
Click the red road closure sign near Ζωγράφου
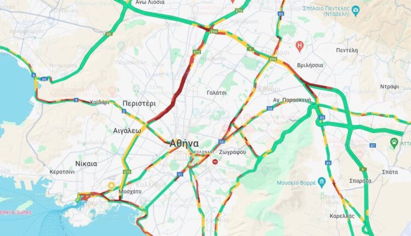[215, 161]
